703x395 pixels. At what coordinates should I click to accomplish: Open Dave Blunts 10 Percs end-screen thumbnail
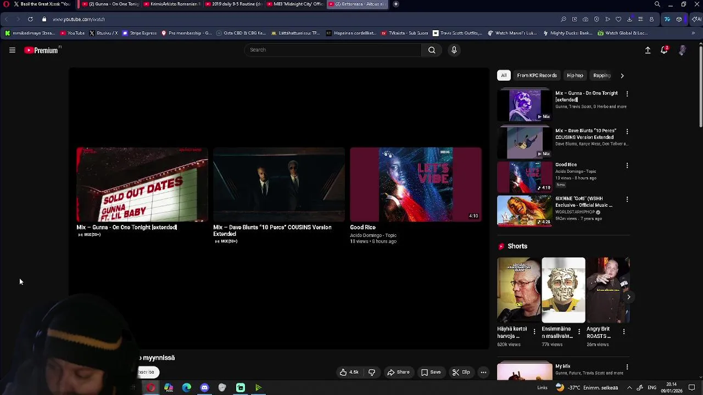click(279, 184)
